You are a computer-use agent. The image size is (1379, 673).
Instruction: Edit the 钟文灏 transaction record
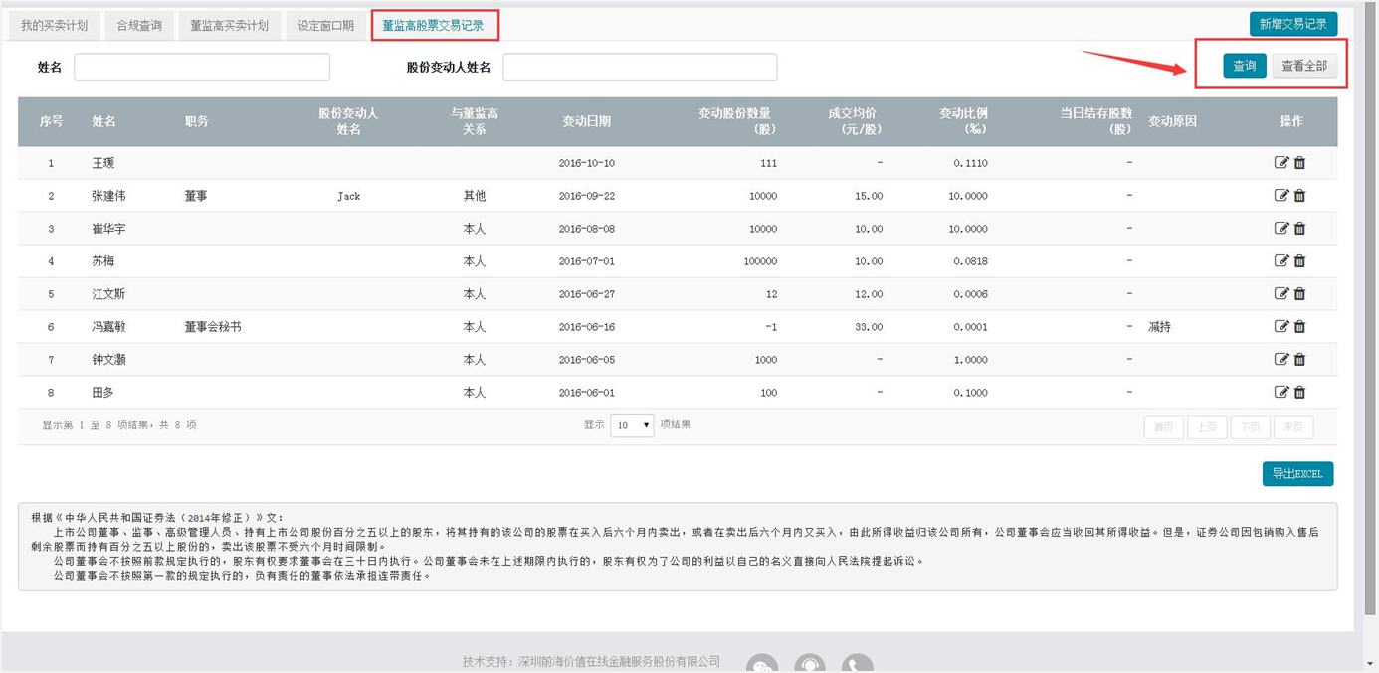tap(1281, 360)
